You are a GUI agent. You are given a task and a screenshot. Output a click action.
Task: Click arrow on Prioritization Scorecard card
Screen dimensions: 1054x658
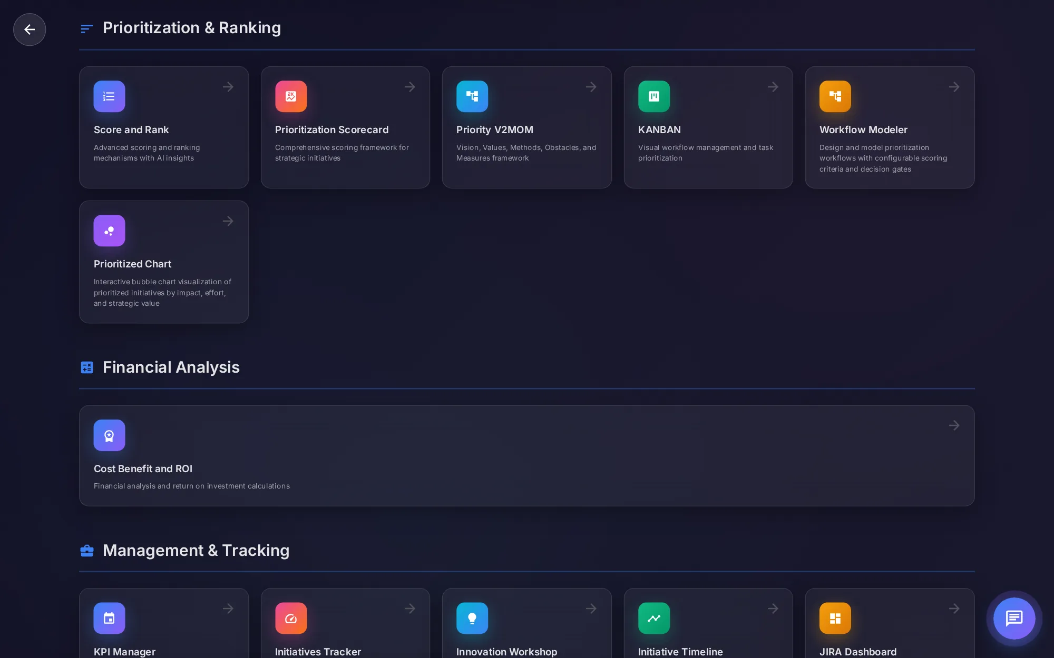coord(410,87)
